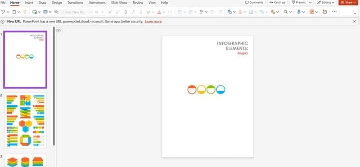360x167 pixels.
Task: Click the Designer slide icon
Action: pyautogui.click(x=324, y=12)
